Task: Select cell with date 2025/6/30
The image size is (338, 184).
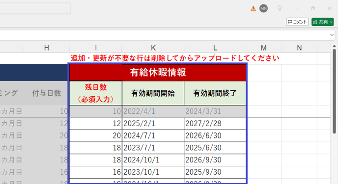Action: (215, 148)
